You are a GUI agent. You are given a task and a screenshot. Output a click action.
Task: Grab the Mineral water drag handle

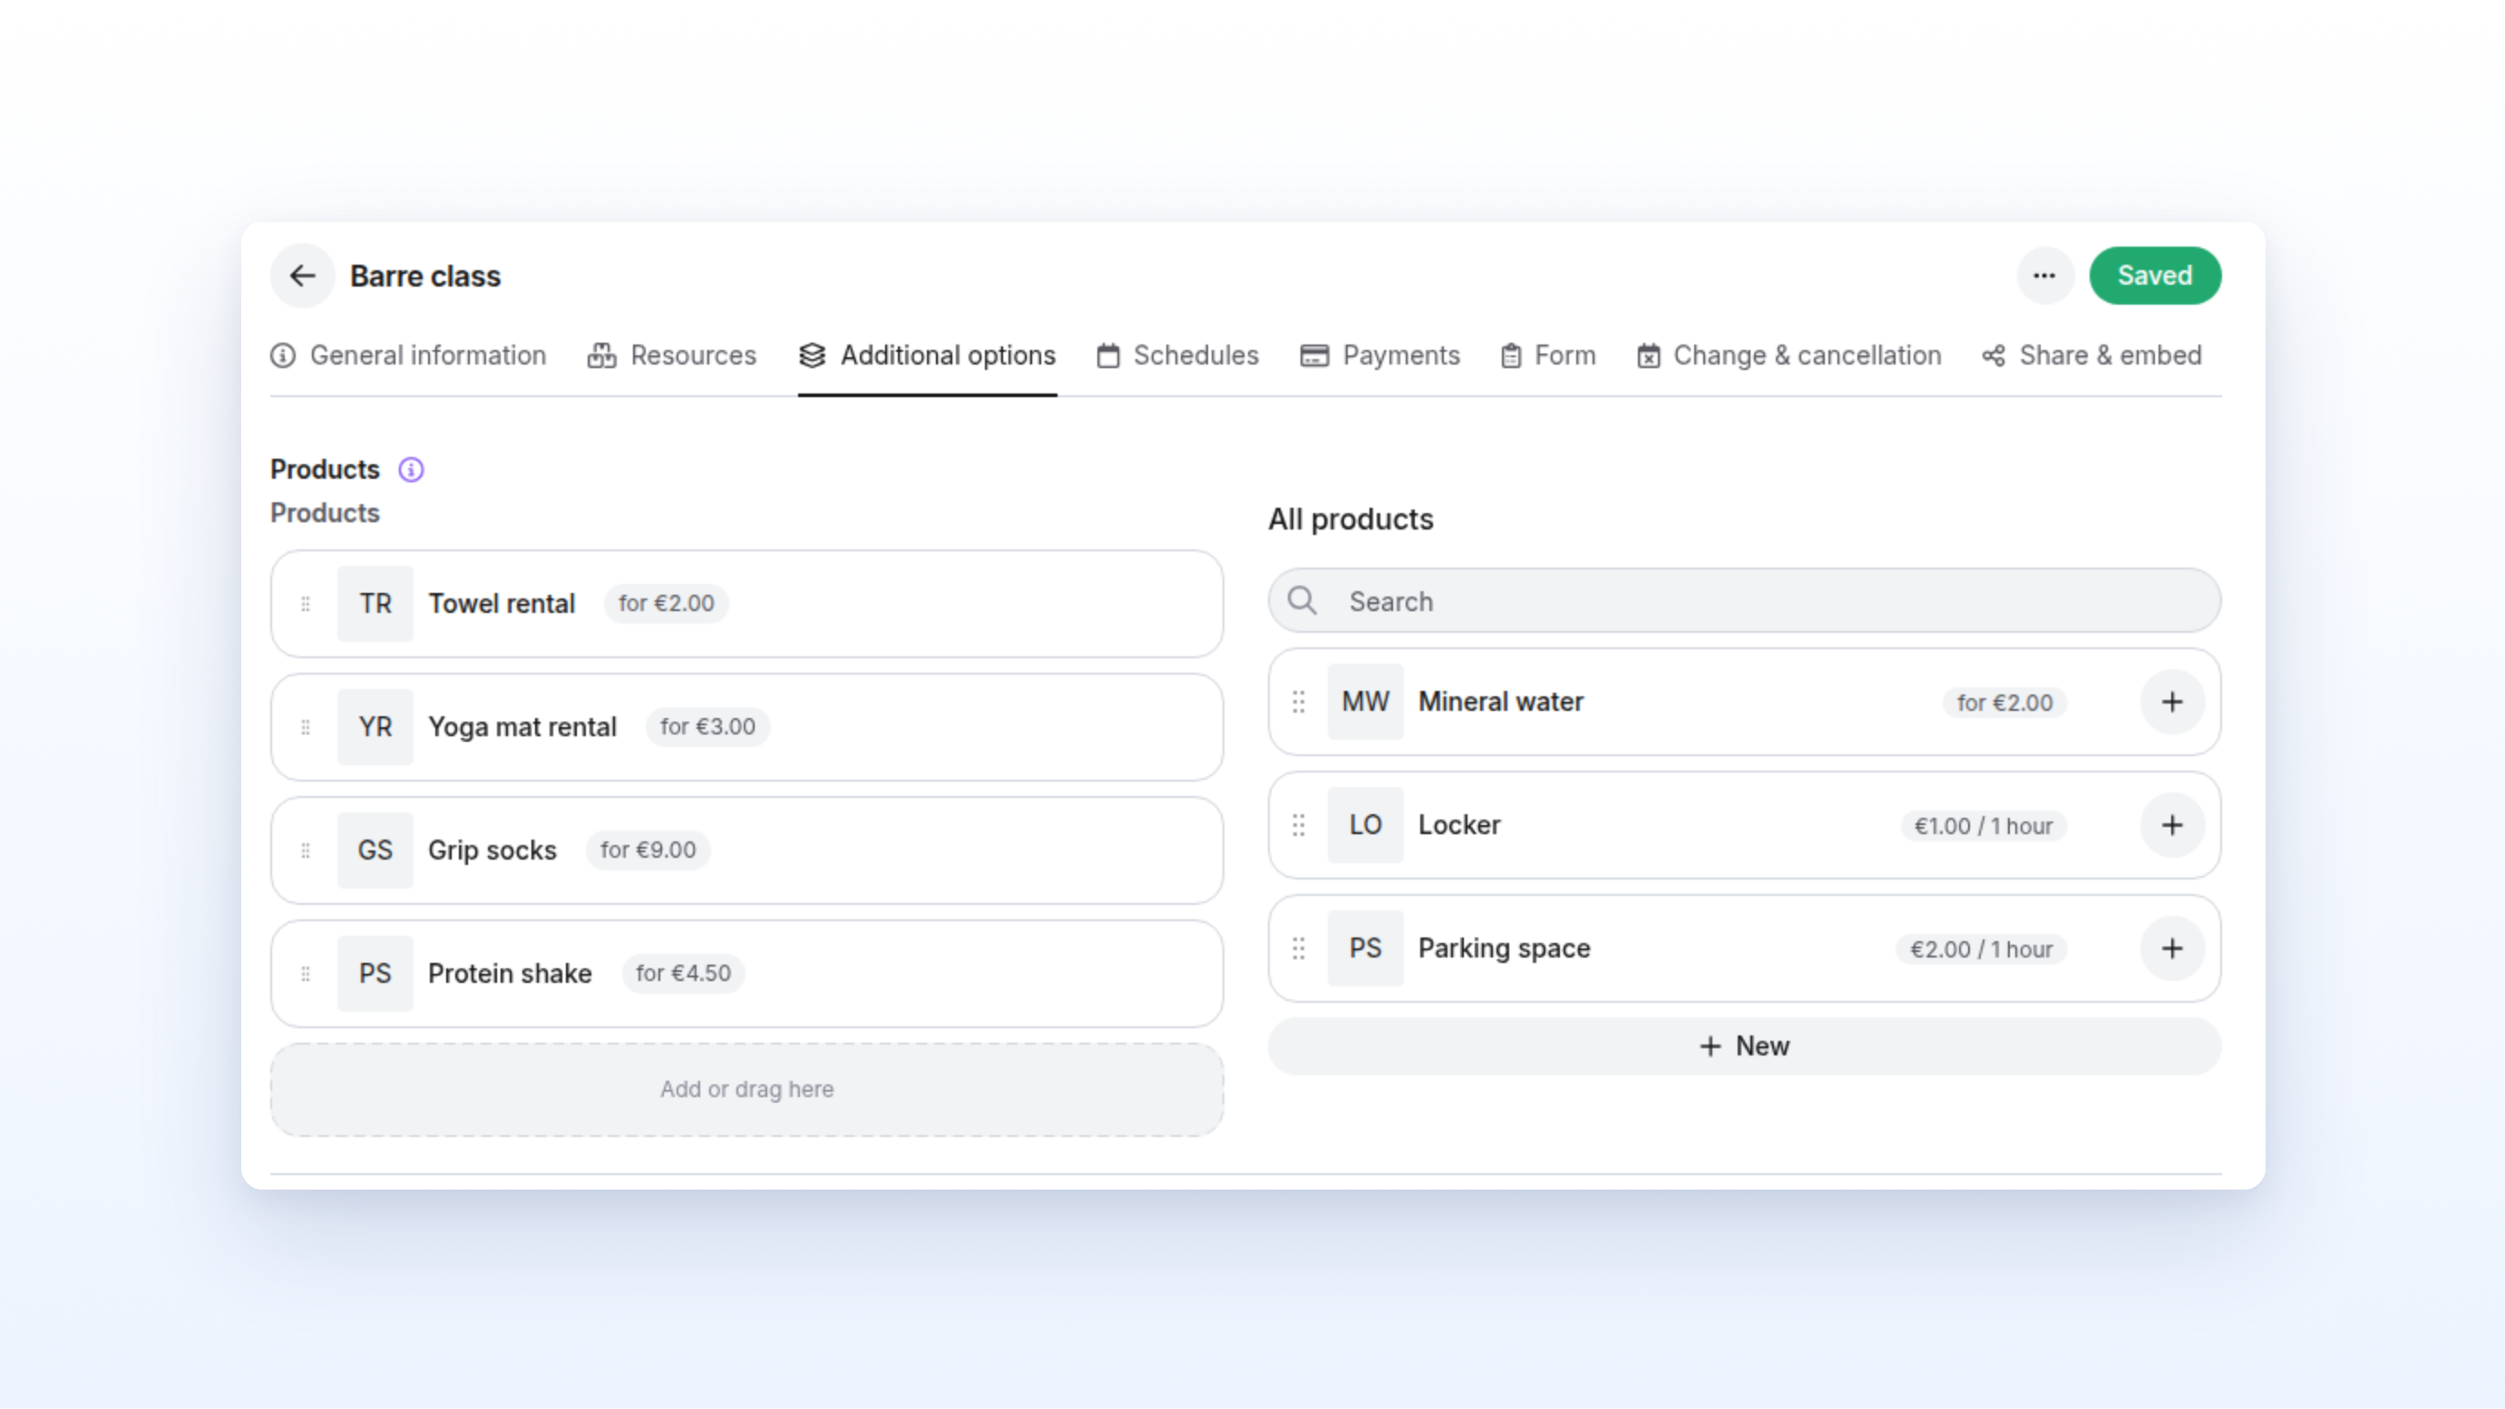(x=1298, y=702)
